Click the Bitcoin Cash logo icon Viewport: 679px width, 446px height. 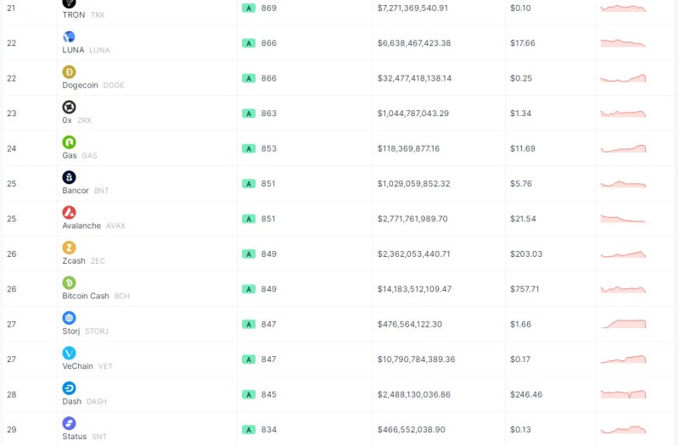[x=69, y=282]
